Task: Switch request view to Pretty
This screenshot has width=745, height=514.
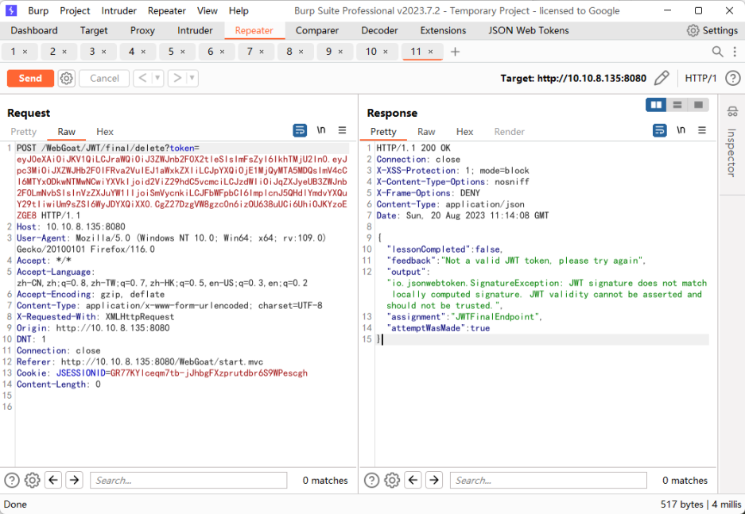Action: point(23,132)
